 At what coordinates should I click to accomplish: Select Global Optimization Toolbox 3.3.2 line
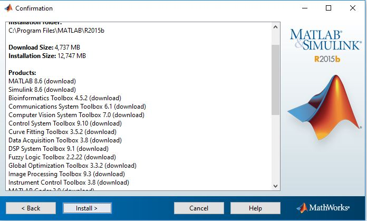(73, 166)
